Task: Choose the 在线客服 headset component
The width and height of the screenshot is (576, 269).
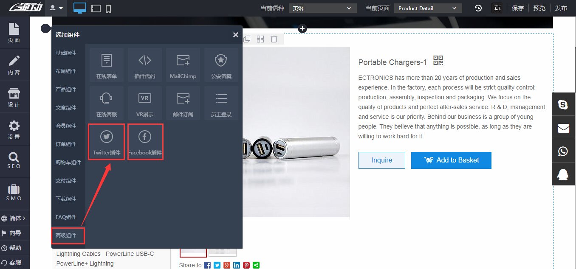Action: tap(106, 103)
